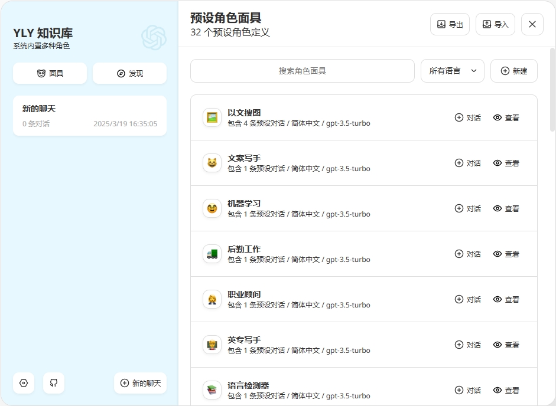This screenshot has height=406, width=556.
Task: Start chat with 文案写手 via 对话
Action: coord(467,163)
